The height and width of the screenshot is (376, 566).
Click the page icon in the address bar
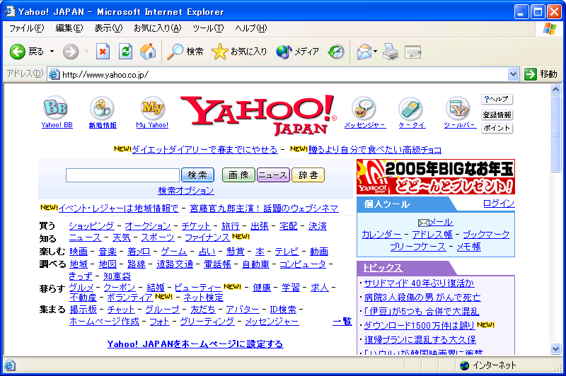(x=54, y=75)
